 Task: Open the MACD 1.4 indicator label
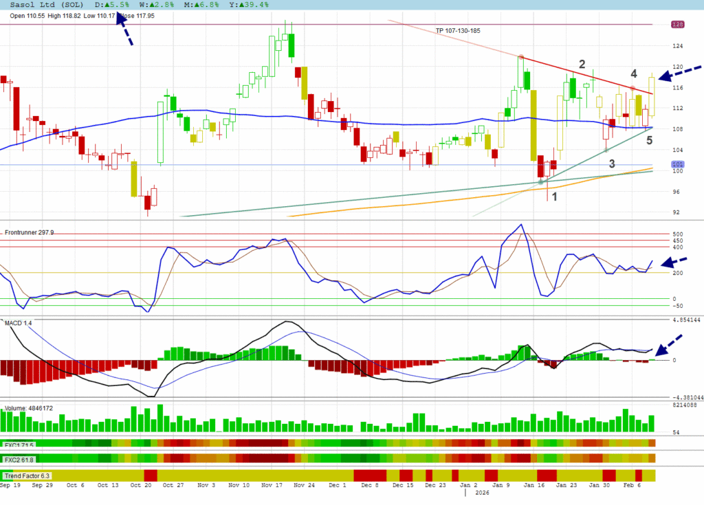coord(18,322)
